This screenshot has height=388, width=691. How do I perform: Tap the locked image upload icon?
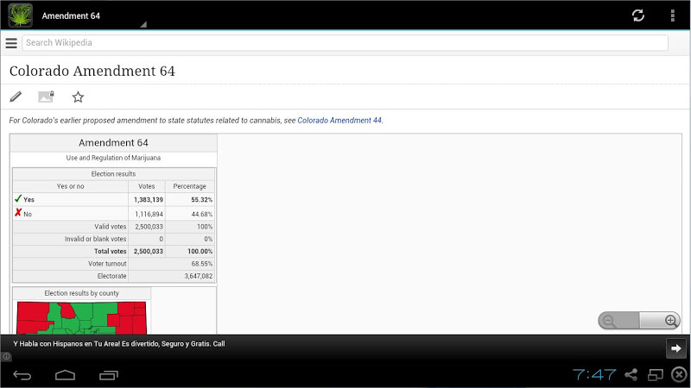point(47,97)
